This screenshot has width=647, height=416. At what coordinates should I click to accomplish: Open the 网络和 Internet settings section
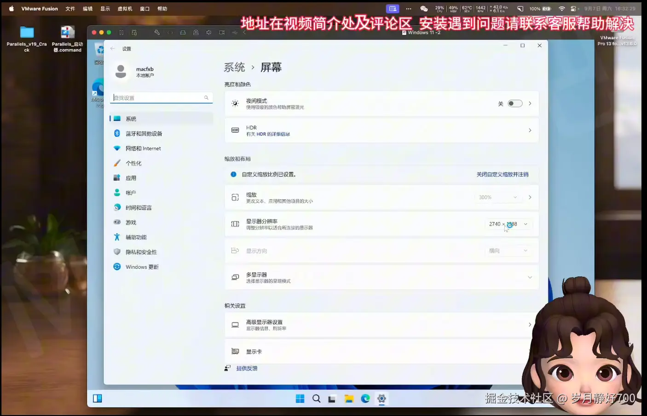click(143, 148)
